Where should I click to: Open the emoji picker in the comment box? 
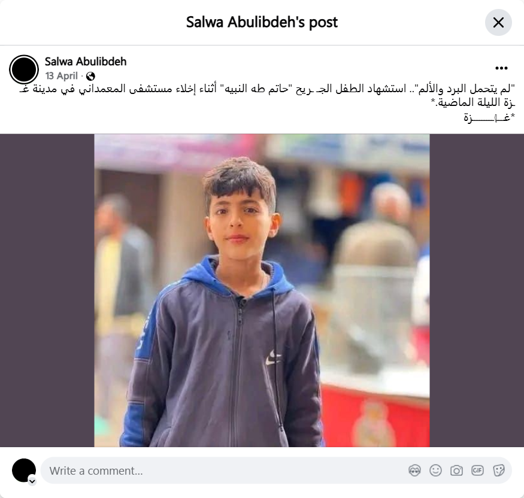pyautogui.click(x=435, y=470)
